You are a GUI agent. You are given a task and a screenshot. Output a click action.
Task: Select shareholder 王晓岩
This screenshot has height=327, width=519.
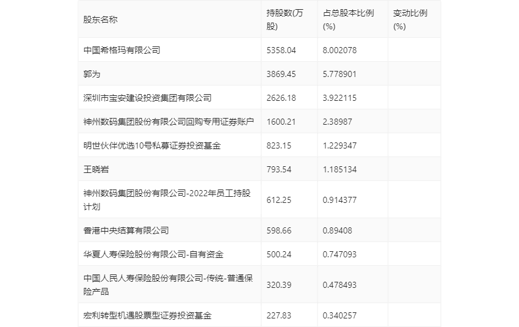point(96,169)
